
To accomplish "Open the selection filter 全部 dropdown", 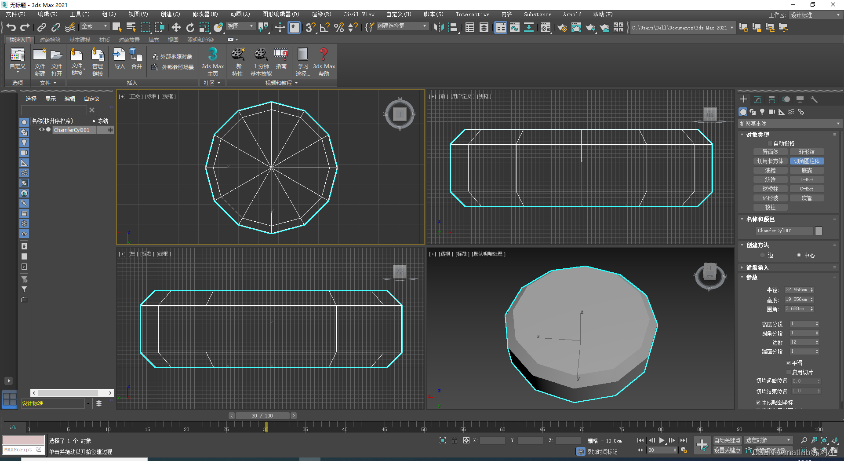I will pos(95,26).
